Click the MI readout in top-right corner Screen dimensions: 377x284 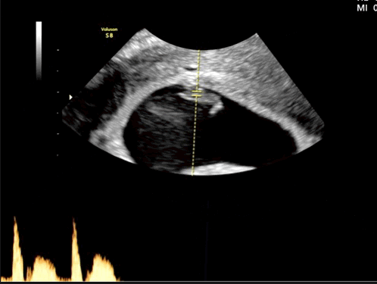[366, 8]
